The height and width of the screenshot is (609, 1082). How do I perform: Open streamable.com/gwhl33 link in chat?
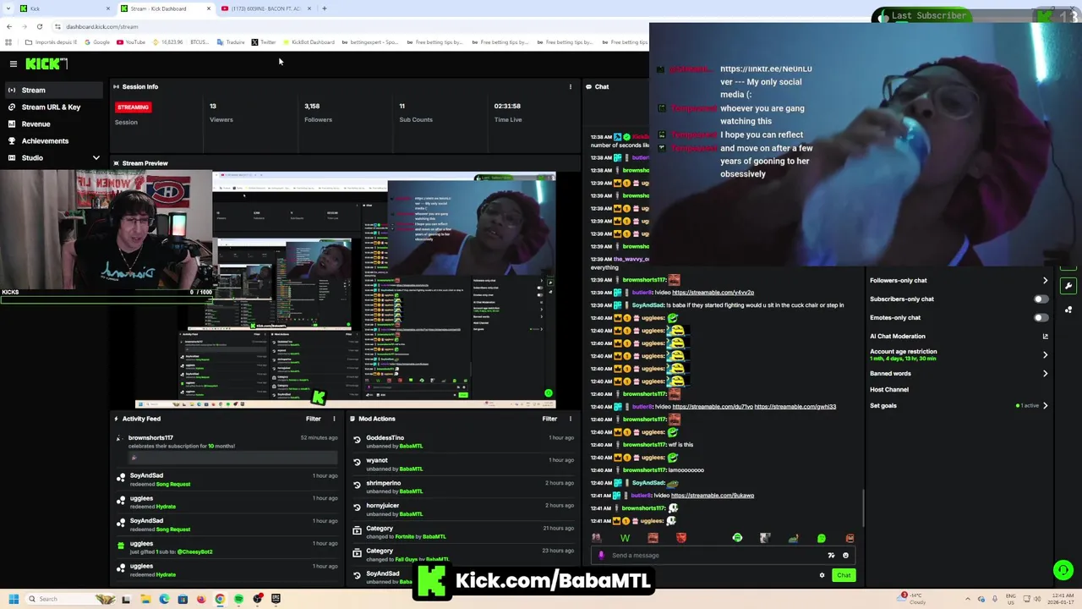[x=795, y=407]
